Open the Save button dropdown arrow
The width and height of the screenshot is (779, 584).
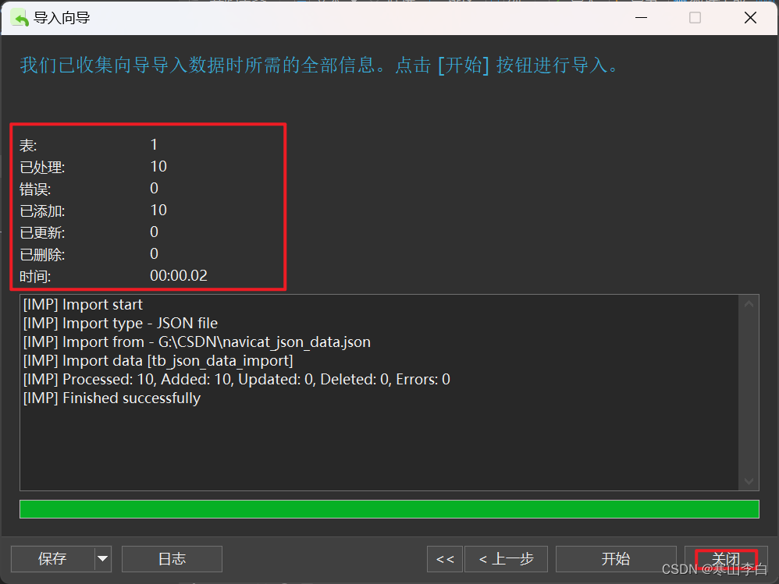click(x=102, y=559)
